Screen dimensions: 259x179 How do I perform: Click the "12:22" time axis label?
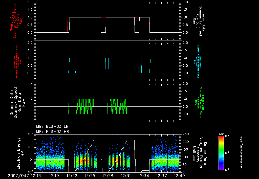point(72,176)
